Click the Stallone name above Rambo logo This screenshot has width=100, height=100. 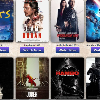67,71
